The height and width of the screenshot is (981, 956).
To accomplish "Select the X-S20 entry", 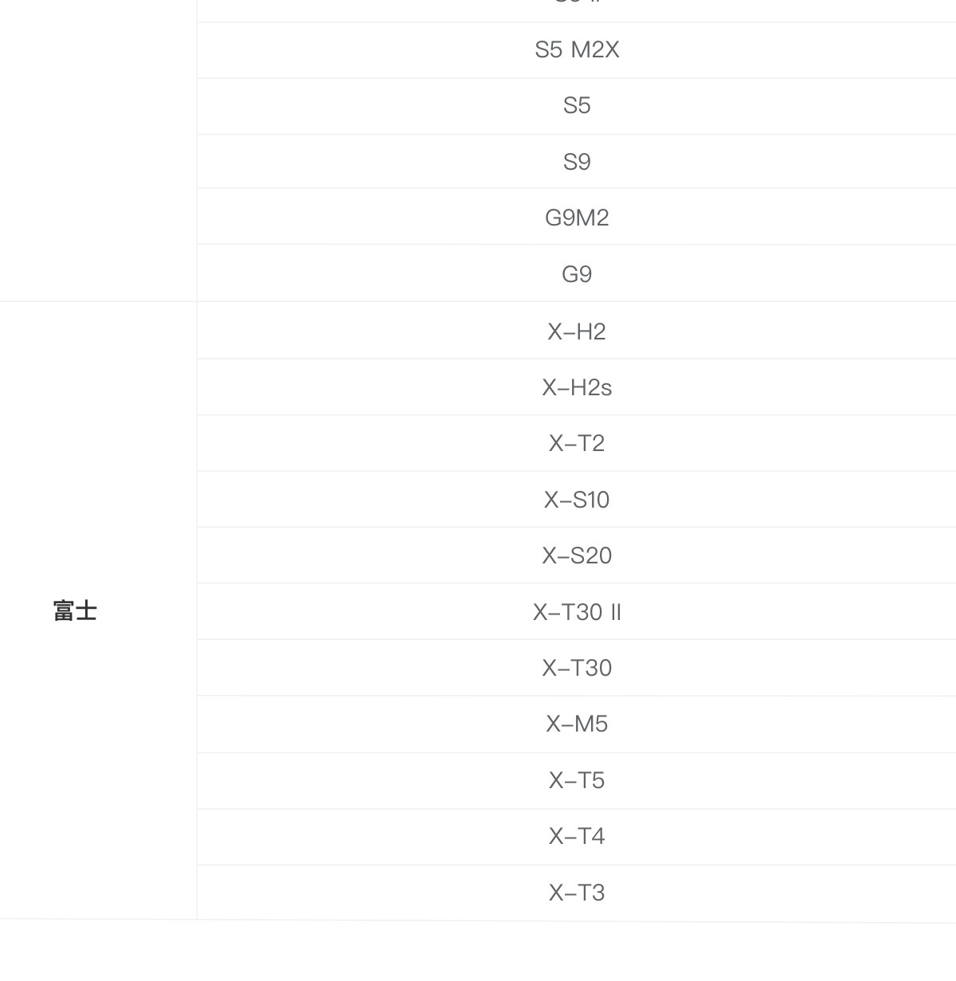I will [x=577, y=555].
